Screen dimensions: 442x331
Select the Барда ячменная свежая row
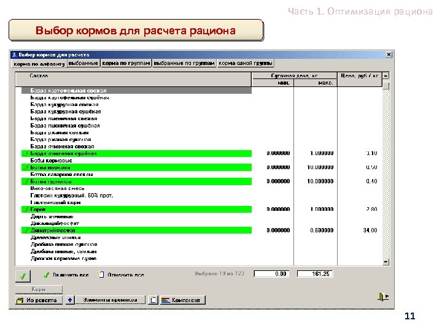pos(136,146)
